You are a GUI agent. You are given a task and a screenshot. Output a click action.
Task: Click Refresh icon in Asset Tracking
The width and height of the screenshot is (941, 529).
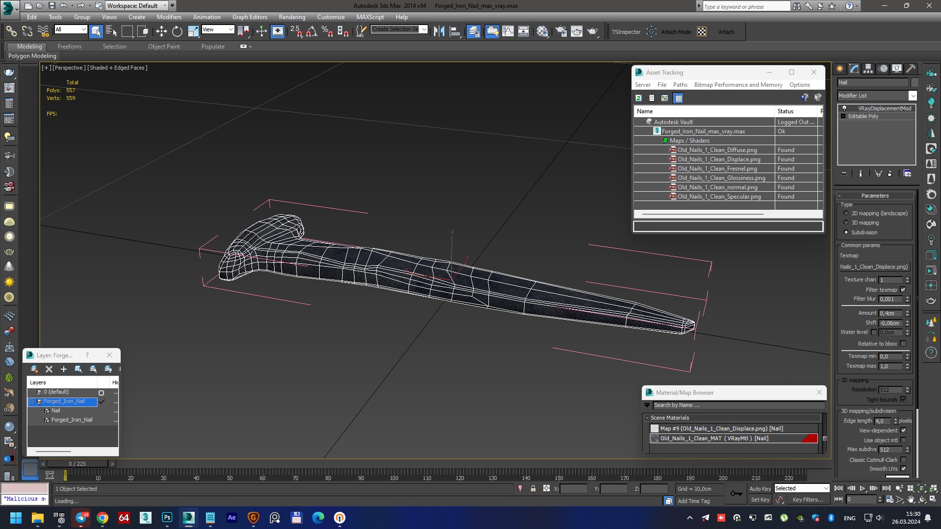click(x=638, y=98)
